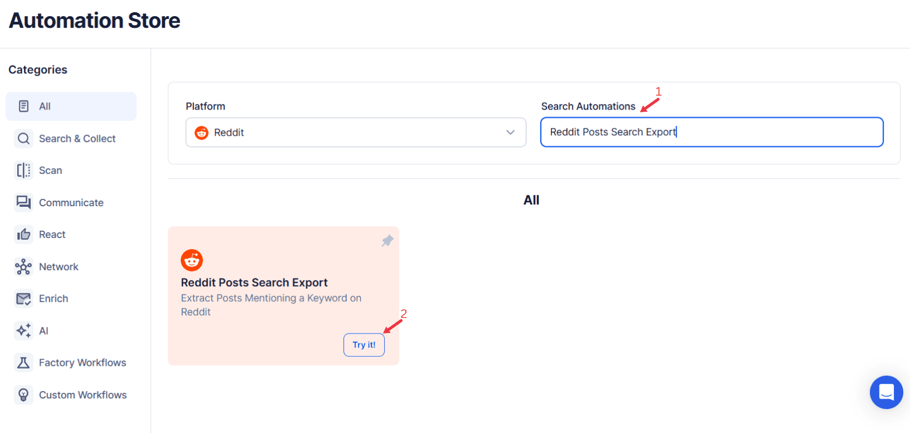Screen dimensions: 910x433
Task: Select the Network nodes icon
Action: (x=23, y=266)
